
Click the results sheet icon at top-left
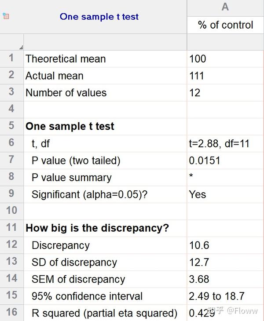pyautogui.click(x=6, y=16)
